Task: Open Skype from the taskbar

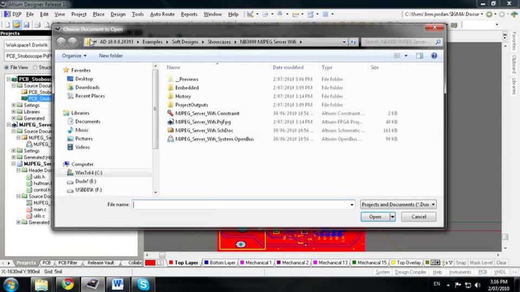Action: tap(143, 284)
